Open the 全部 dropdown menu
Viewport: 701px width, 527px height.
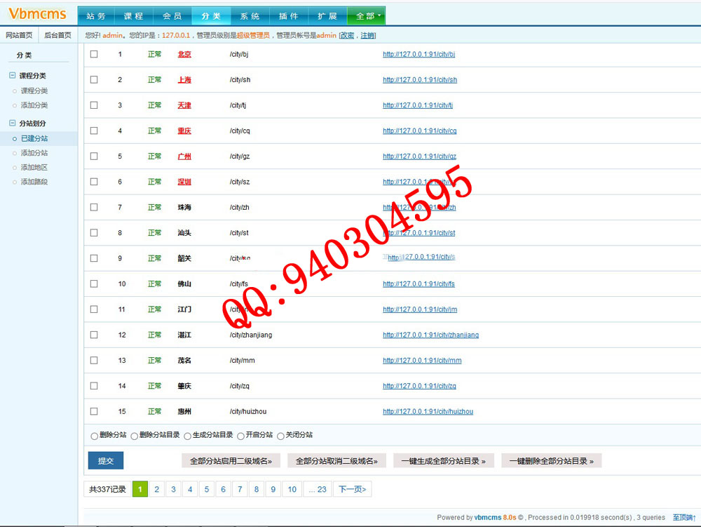(367, 16)
